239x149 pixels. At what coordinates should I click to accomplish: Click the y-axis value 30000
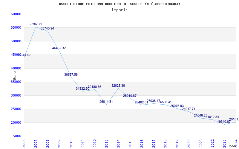pyautogui.click(x=16, y=95)
